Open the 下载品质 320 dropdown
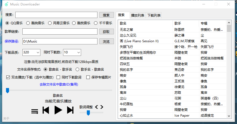Screen dimensions: 237x124 click(x=31, y=53)
